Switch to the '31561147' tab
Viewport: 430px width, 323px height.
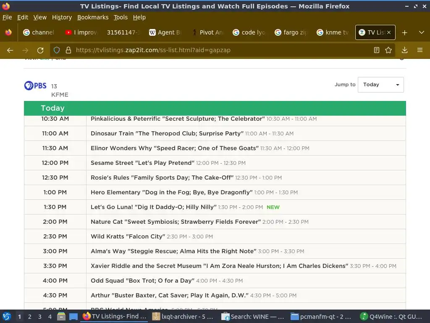(x=123, y=32)
